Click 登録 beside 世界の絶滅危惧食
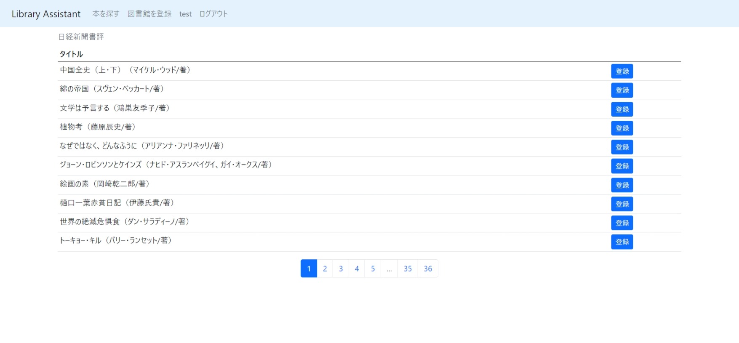 (622, 223)
